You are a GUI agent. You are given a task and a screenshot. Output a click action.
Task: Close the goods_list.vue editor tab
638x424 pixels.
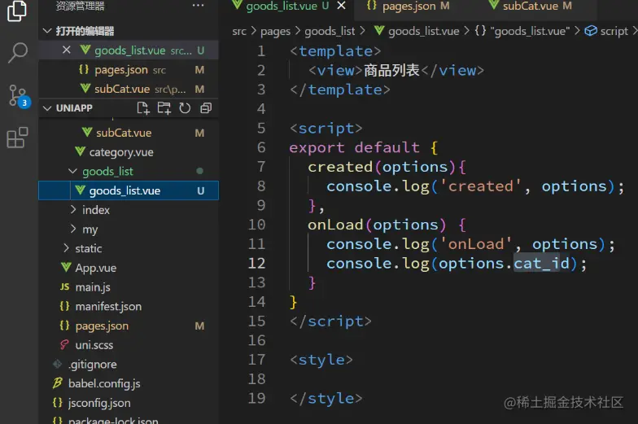[342, 6]
